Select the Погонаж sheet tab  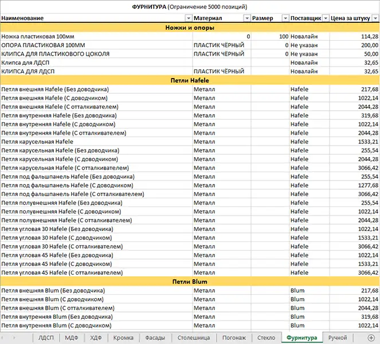[234, 338]
